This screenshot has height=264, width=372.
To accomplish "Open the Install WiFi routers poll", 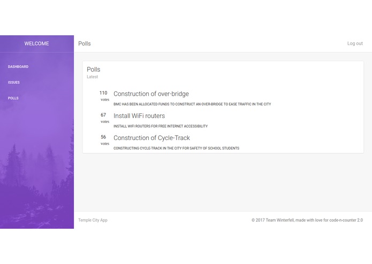I will [x=139, y=116].
